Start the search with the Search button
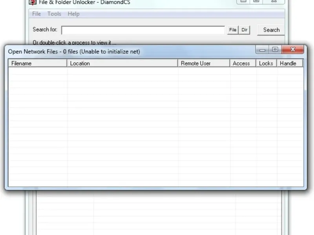Image resolution: width=314 pixels, height=235 pixels. (x=271, y=30)
